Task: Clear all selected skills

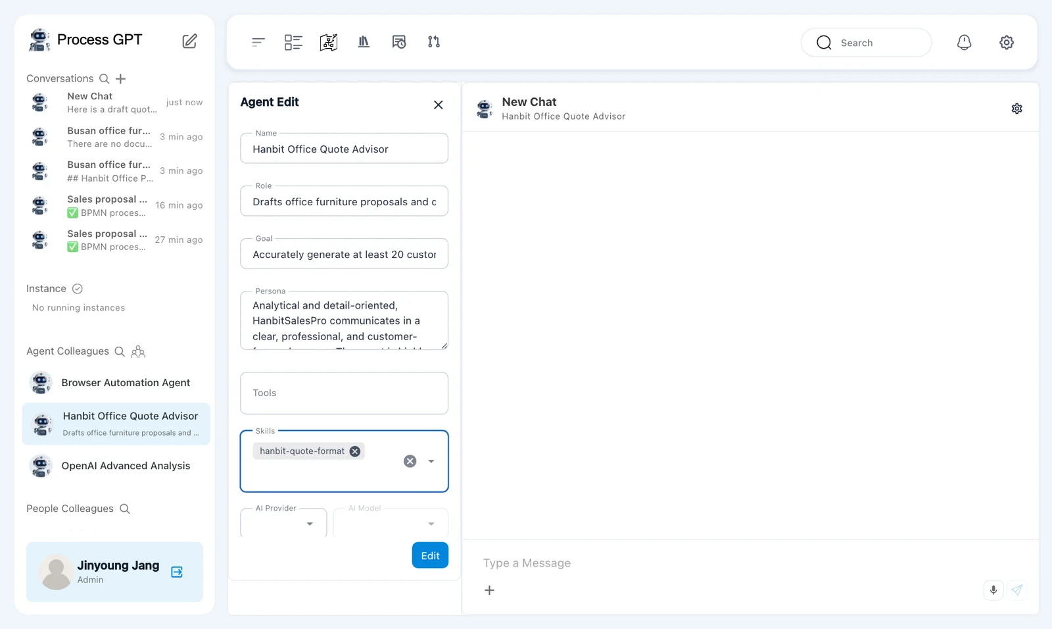Action: (x=410, y=461)
